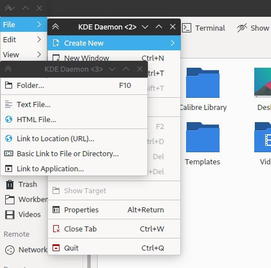Screen dimensions: 271x268
Task: Select Basic Link to File or Directory
Action: point(74,153)
